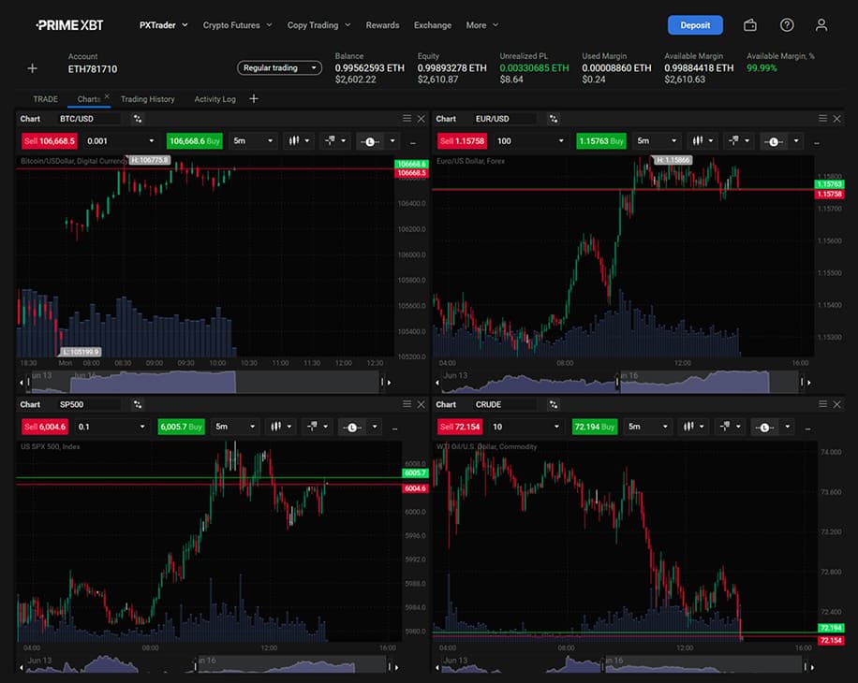Open the user profile icon
The image size is (858, 683).
point(821,25)
